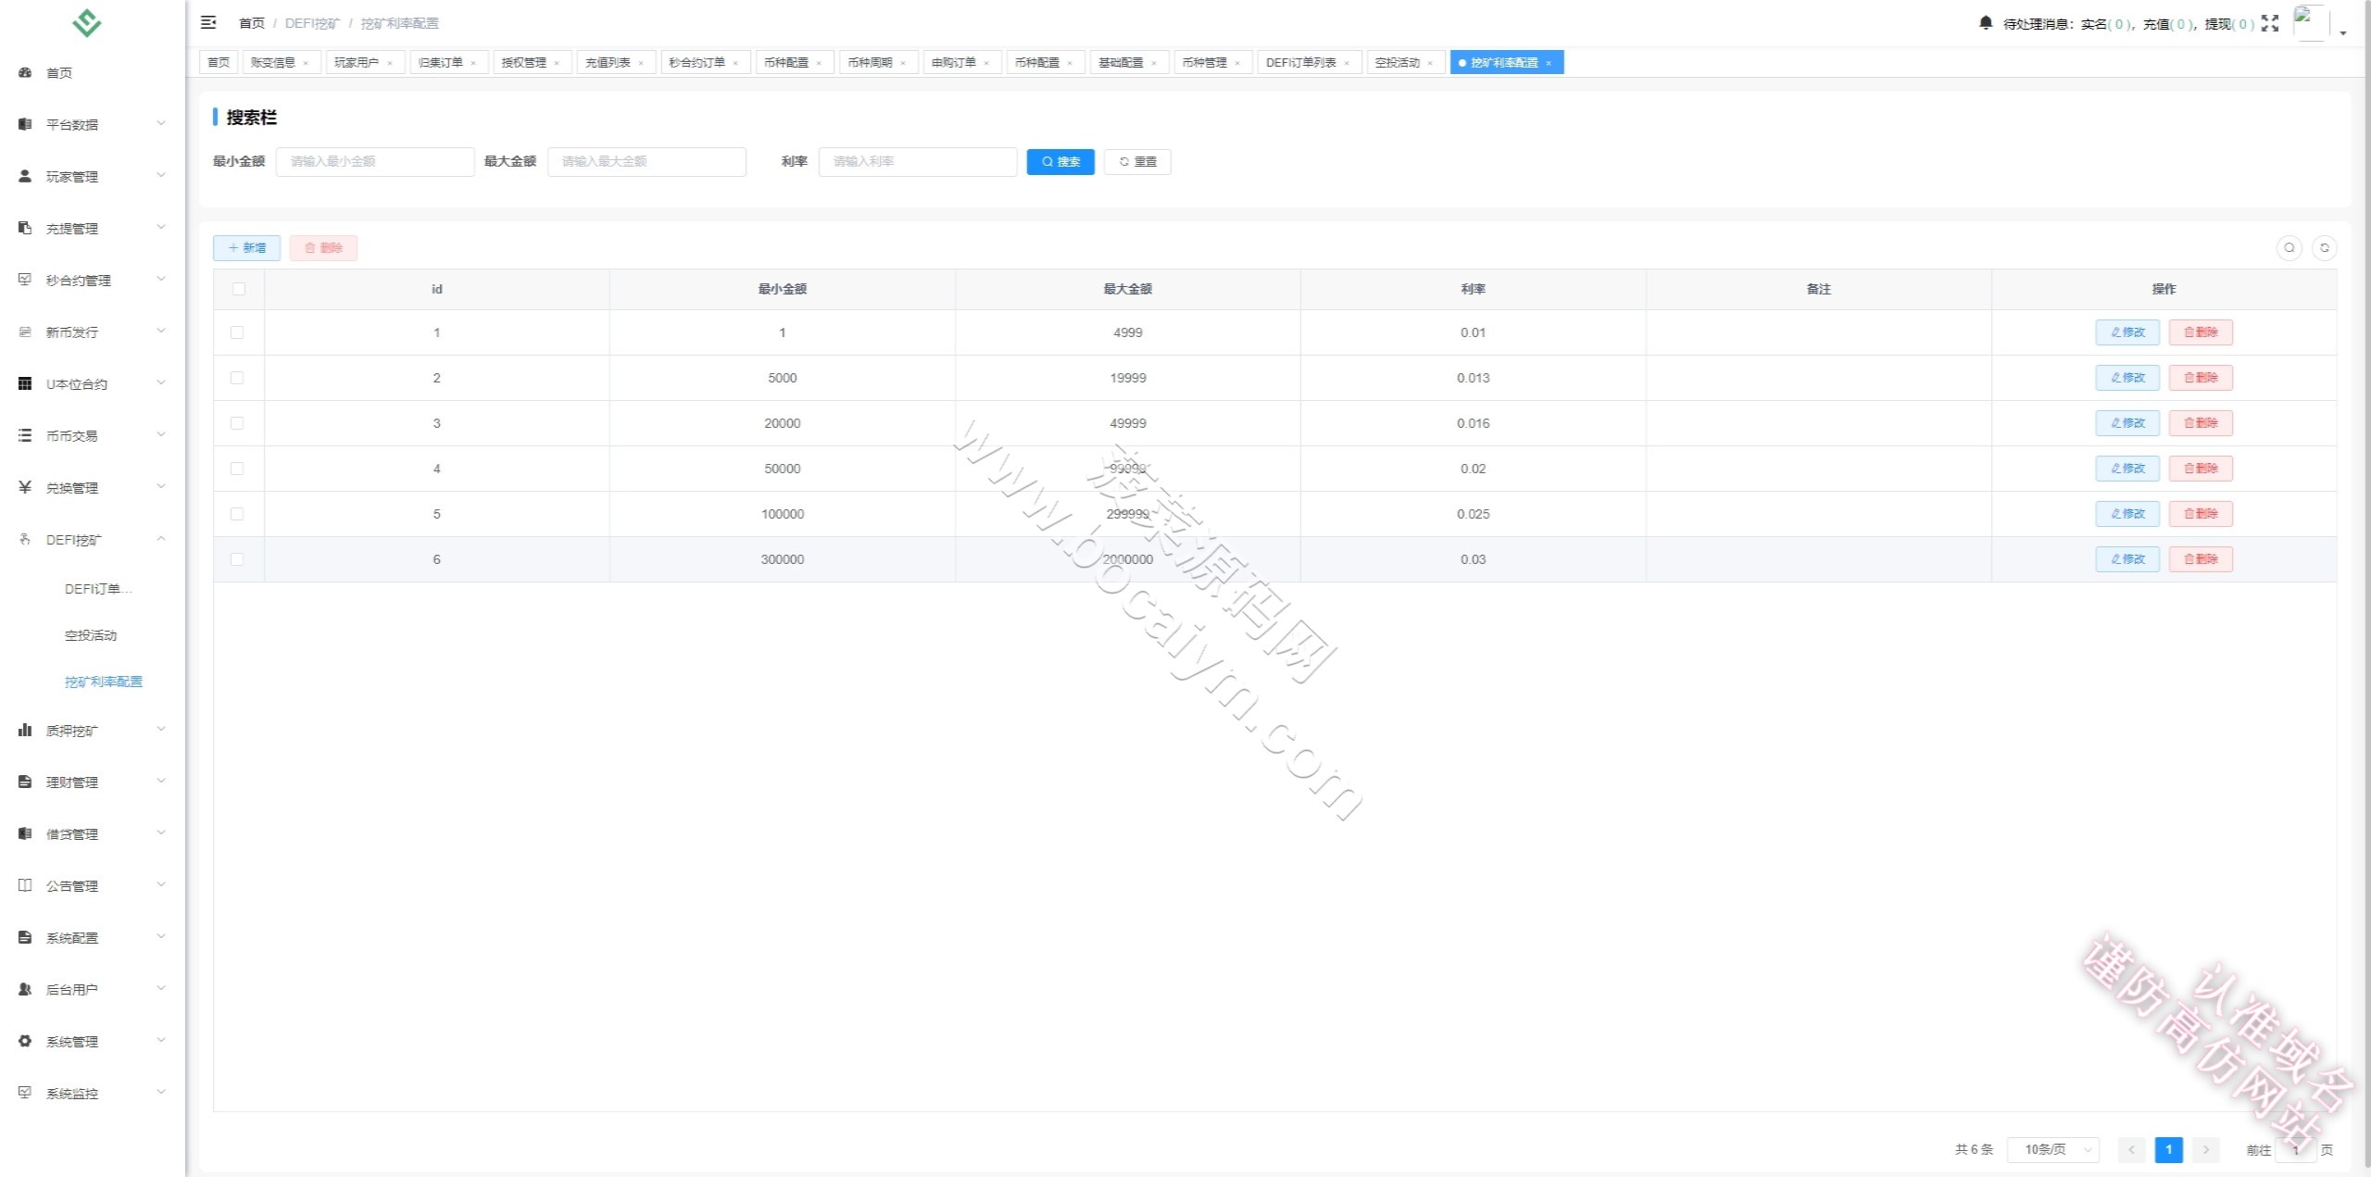The image size is (2371, 1177).
Task: Click the 玩家管理 user icon
Action: (x=25, y=176)
